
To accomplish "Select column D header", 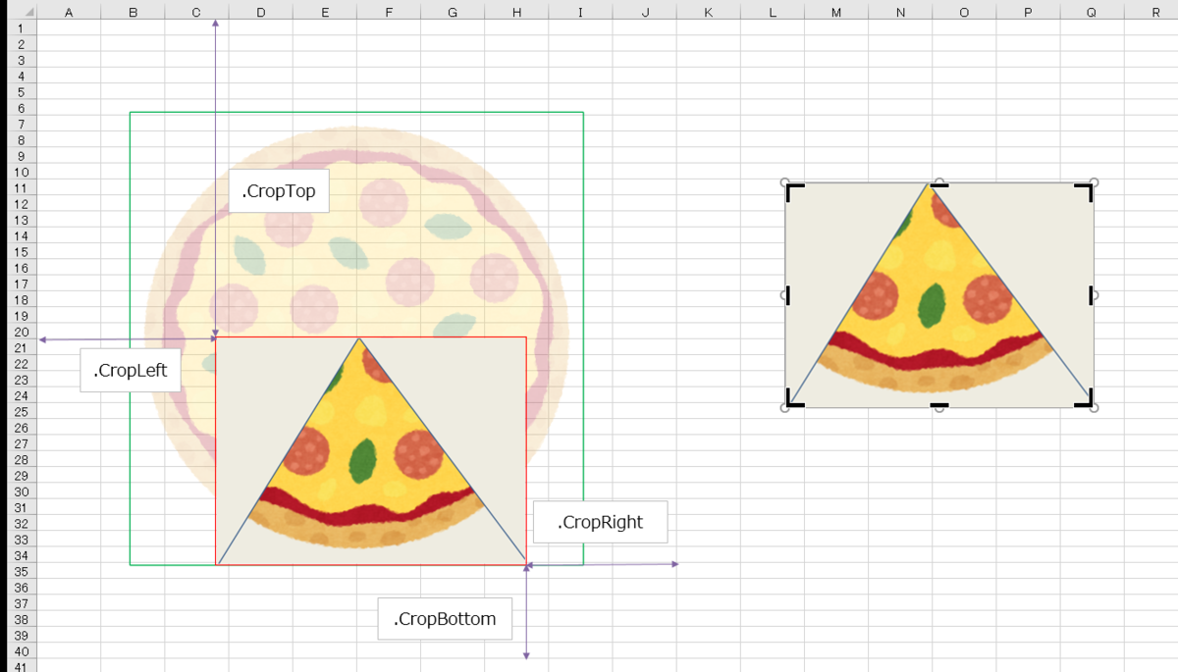I will [x=260, y=12].
